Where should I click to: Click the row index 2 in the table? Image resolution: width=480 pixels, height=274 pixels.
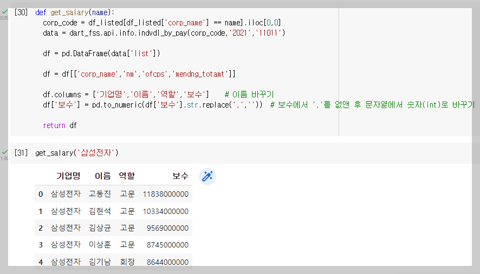point(41,228)
